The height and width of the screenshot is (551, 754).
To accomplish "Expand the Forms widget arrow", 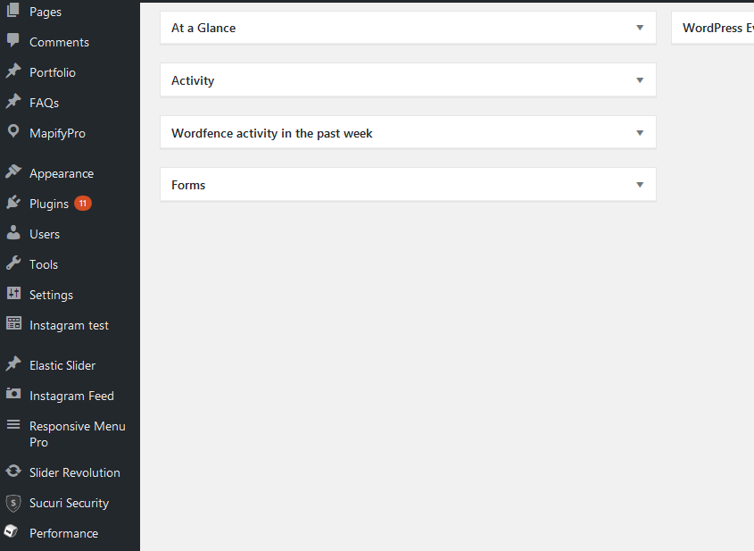I will (640, 185).
